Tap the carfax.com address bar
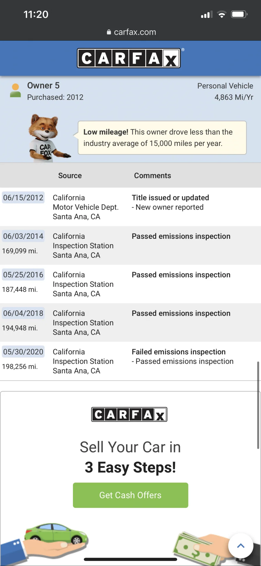 coord(131,32)
